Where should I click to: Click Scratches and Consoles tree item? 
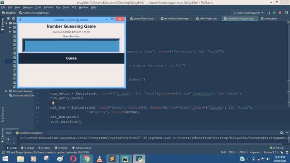[22, 96]
